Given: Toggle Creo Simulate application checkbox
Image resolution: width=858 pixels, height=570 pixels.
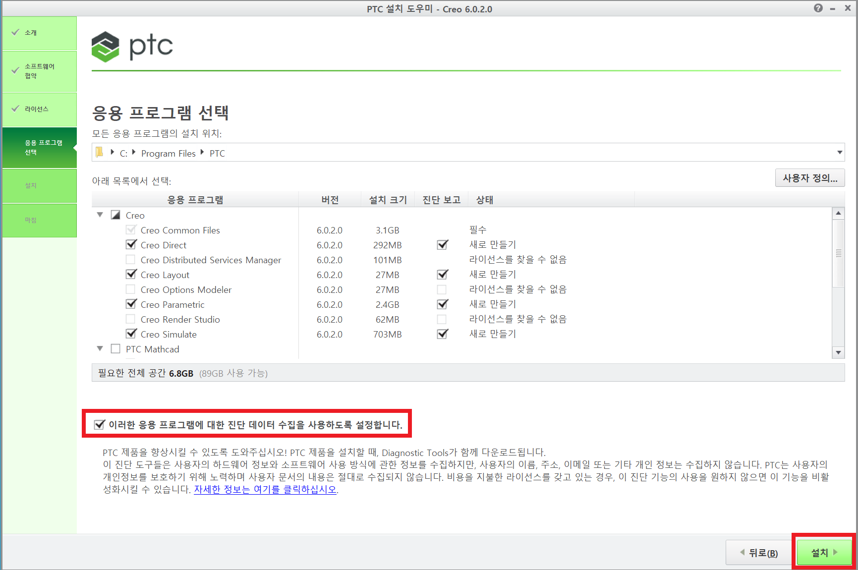Looking at the screenshot, I should point(131,334).
